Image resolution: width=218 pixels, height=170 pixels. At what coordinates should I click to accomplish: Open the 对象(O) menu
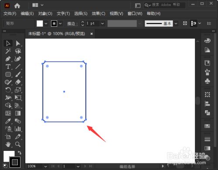coord(45,14)
